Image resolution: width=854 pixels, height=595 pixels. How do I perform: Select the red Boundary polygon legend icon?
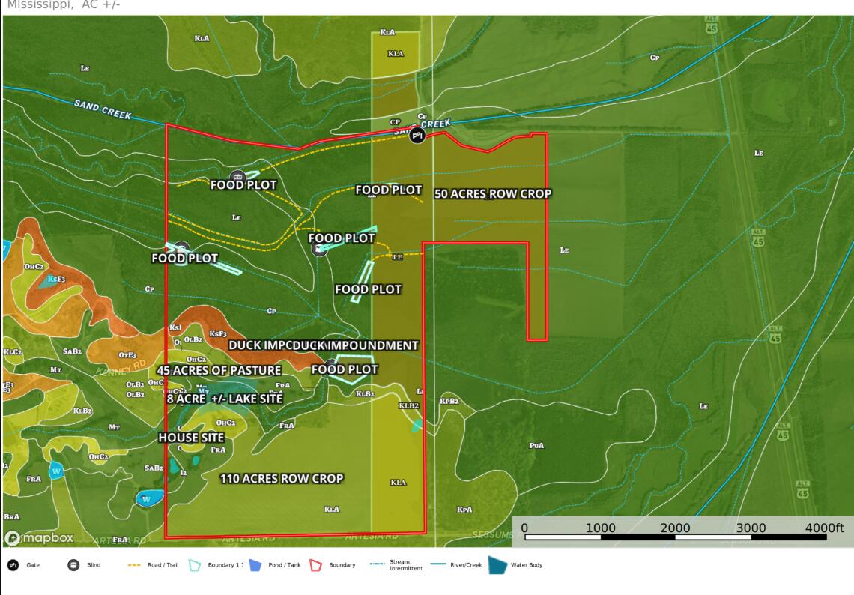coord(315,565)
